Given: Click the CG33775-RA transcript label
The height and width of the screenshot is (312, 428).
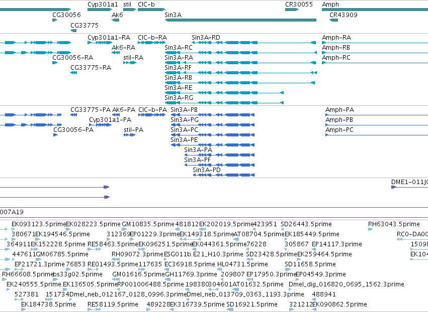Looking at the screenshot, I should [91, 68].
